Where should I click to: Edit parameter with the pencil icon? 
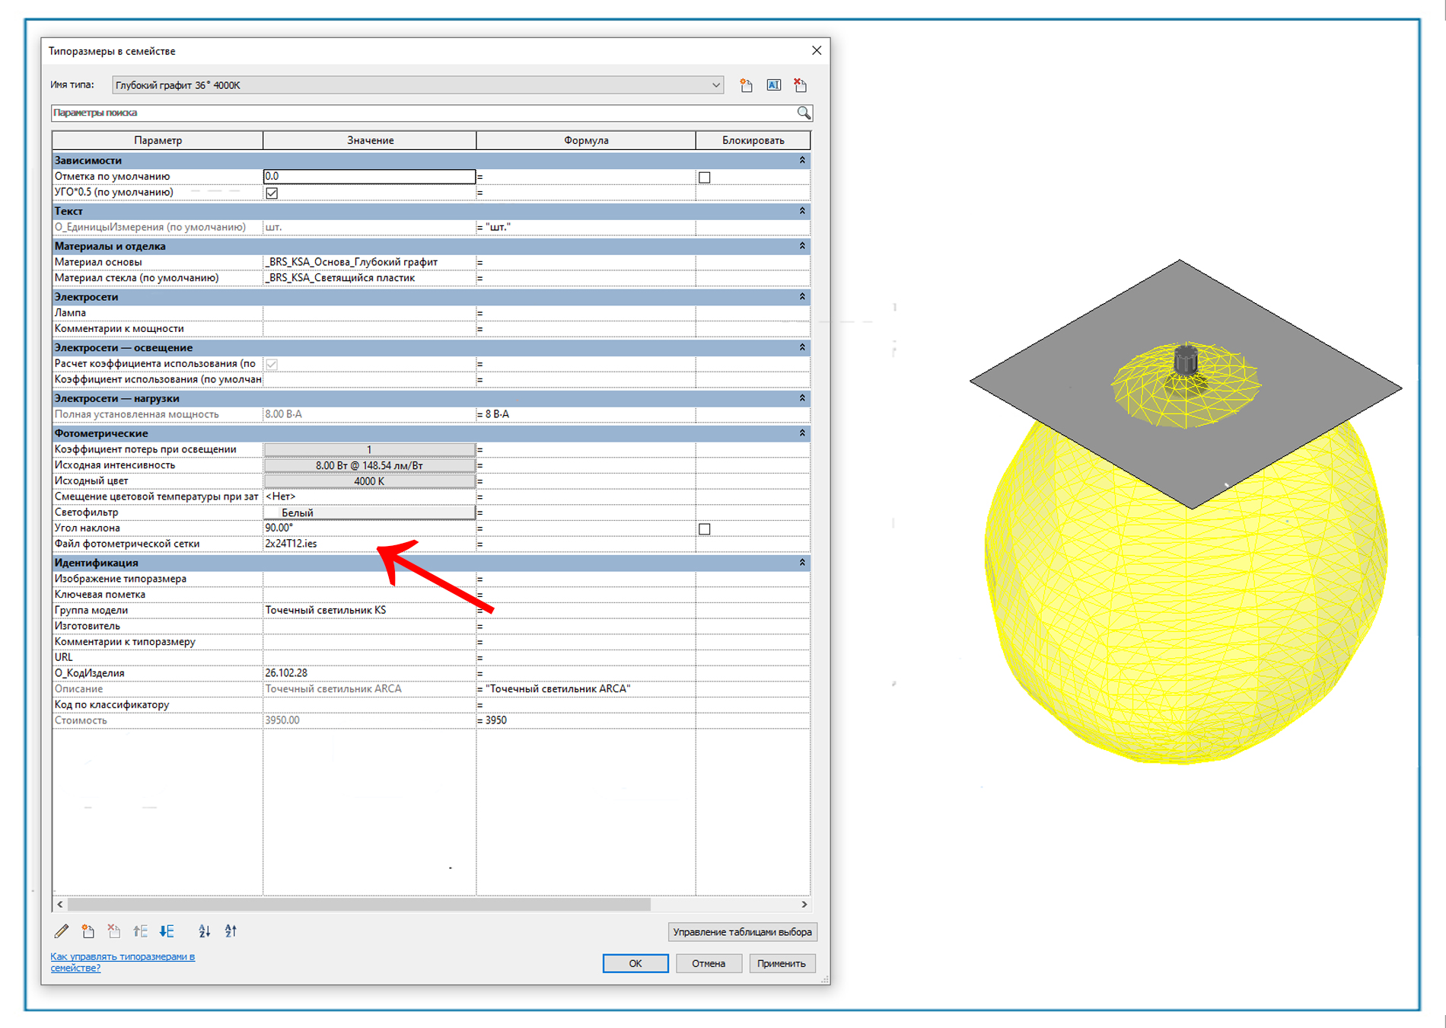pyautogui.click(x=62, y=931)
